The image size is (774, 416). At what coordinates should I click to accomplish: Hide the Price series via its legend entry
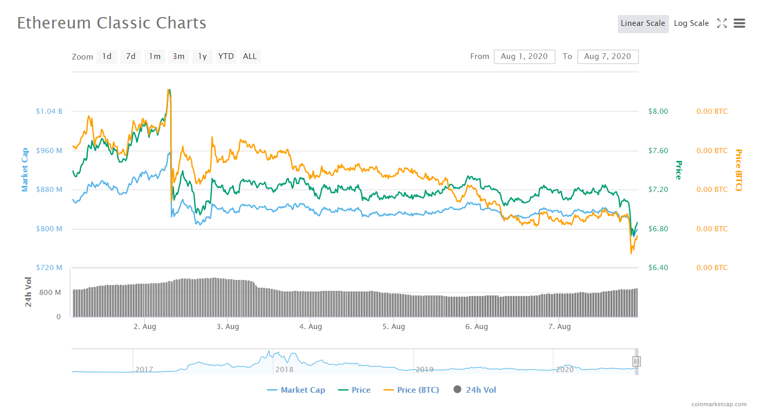(x=354, y=390)
